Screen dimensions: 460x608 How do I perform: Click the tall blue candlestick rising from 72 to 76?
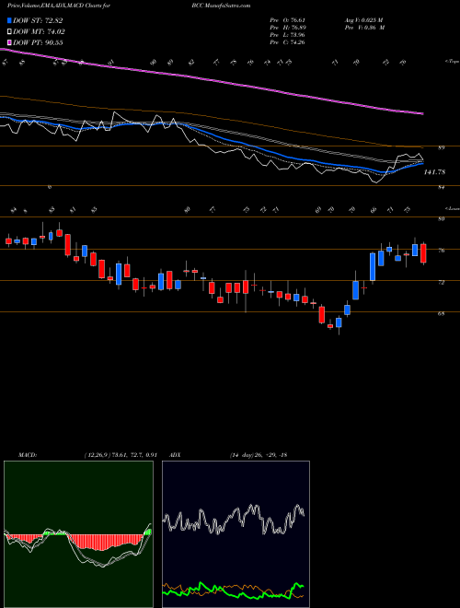[373, 267]
